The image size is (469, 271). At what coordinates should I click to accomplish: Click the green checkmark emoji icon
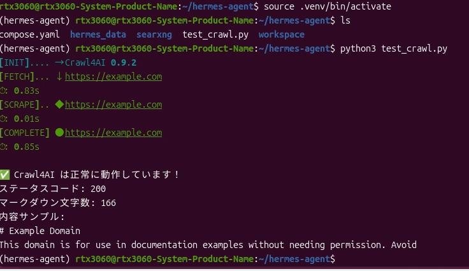[5, 175]
